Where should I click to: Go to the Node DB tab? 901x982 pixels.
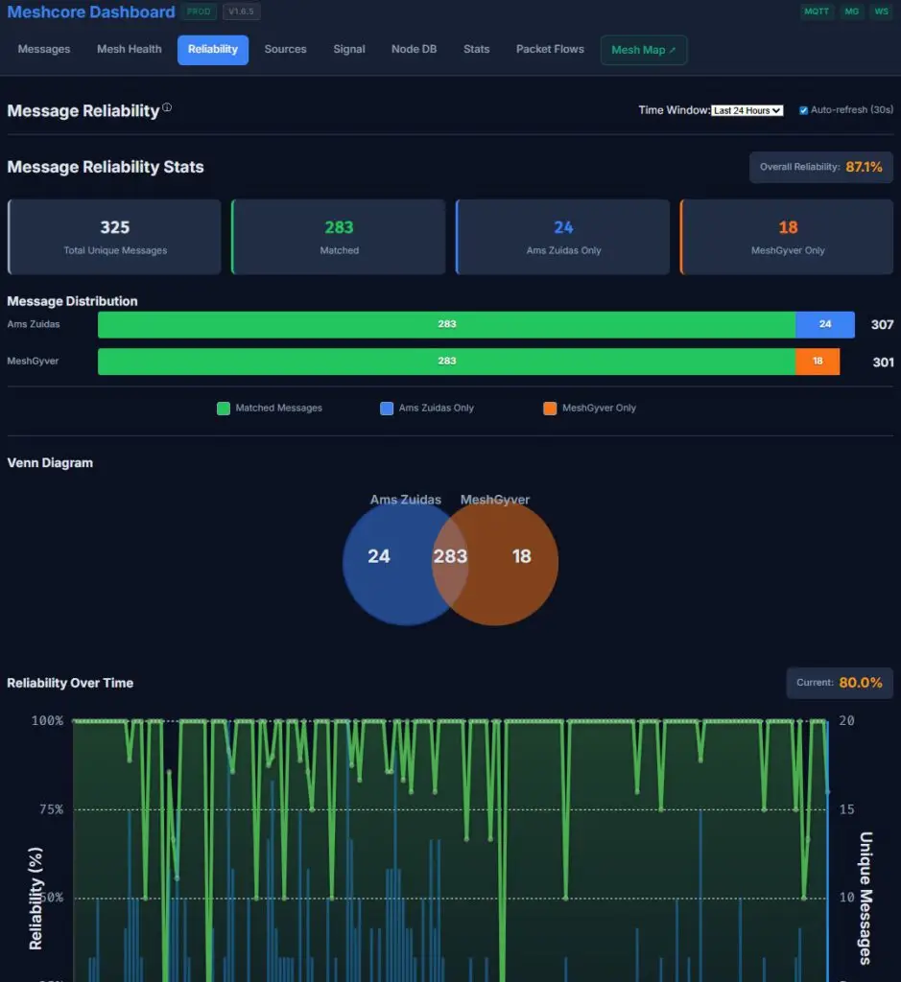click(414, 50)
